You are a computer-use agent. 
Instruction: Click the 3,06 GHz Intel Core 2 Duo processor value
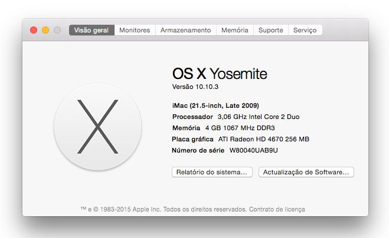point(259,117)
